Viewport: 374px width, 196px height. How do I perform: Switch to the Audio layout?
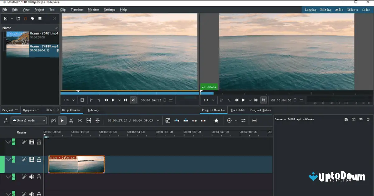click(x=339, y=10)
